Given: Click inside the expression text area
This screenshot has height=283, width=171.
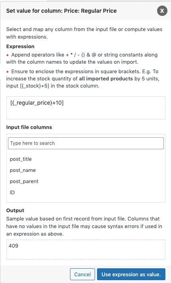Looking at the screenshot, I should tap(86, 108).
